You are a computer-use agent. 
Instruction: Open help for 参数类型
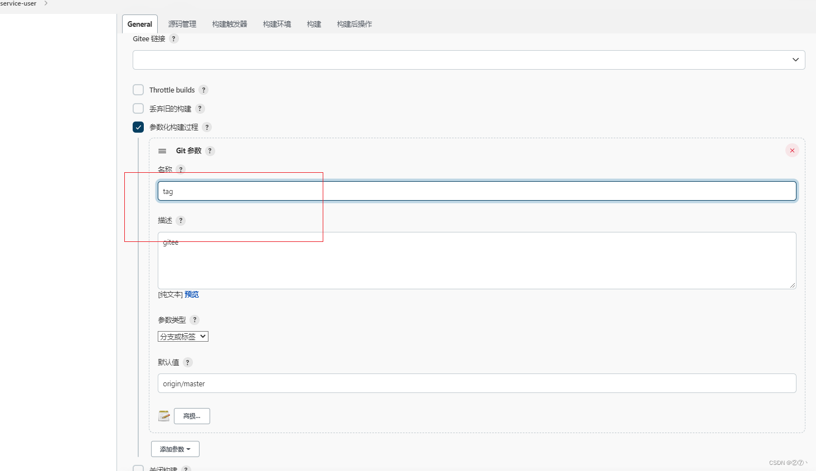[x=195, y=320]
